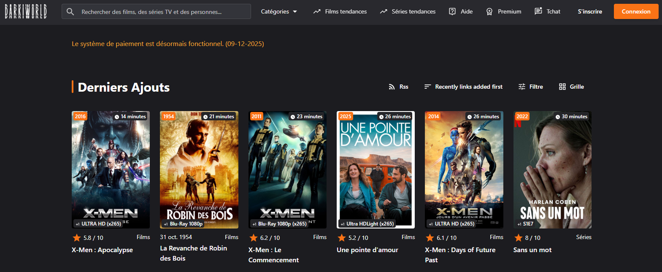Viewport: 662px width, 272px height.
Task: Click title 'X-Men : Apocalypse'
Action: coord(102,250)
